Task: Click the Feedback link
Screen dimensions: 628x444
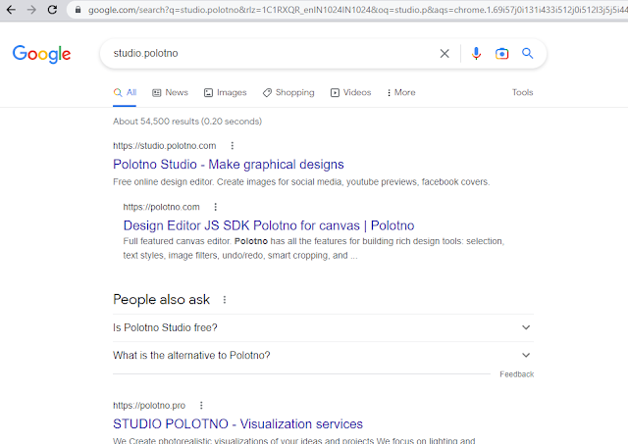Action: (517, 374)
